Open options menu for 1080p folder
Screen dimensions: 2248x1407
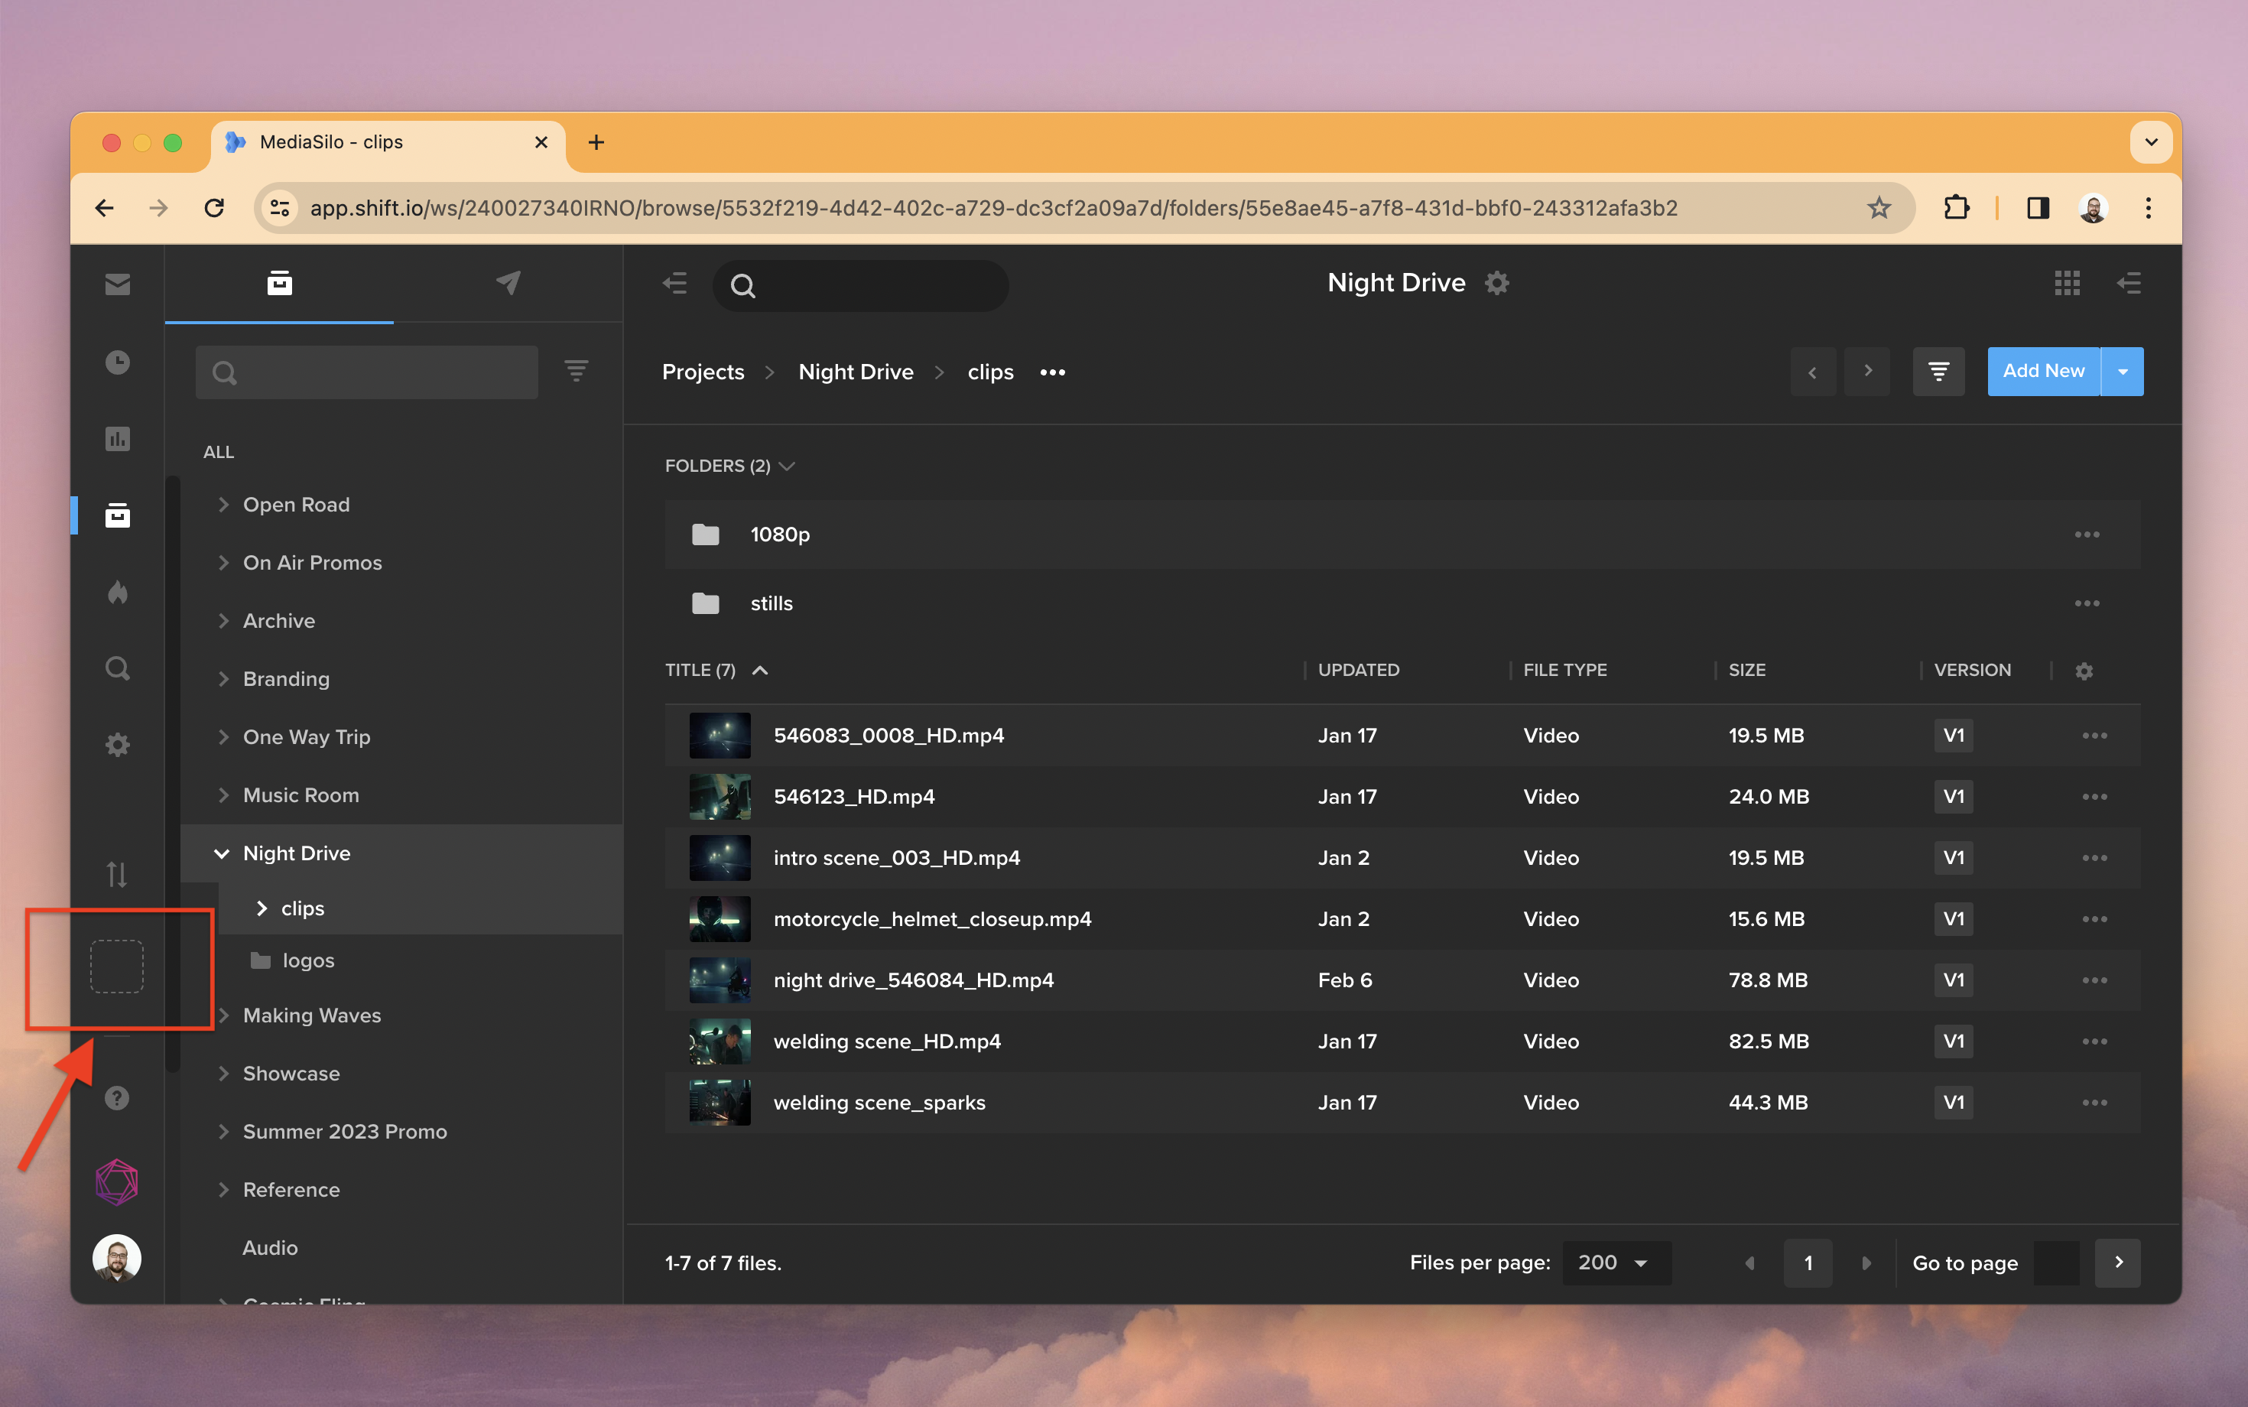[2086, 535]
